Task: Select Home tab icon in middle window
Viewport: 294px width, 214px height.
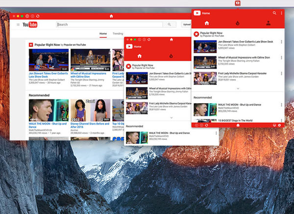Action: [140, 56]
